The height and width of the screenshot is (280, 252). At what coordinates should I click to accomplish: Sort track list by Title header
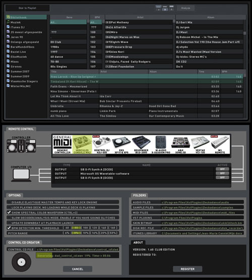point(75,72)
